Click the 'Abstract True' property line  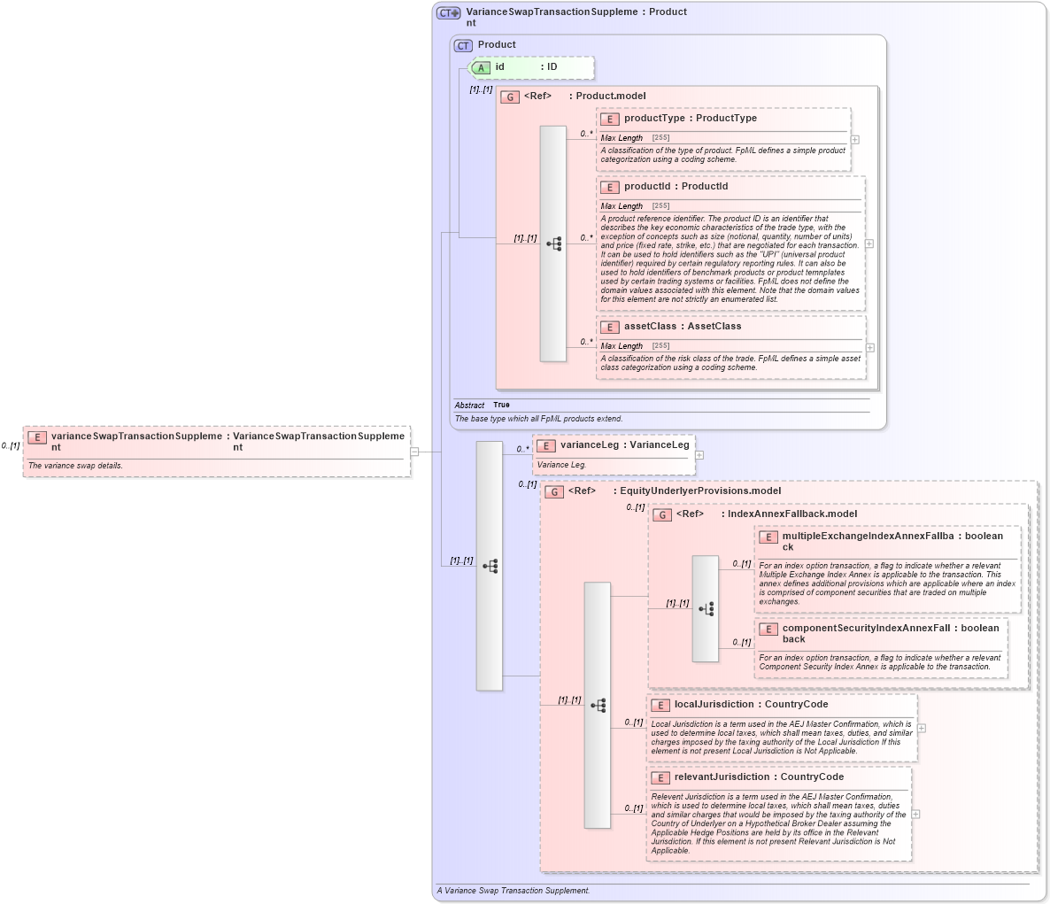[483, 406]
